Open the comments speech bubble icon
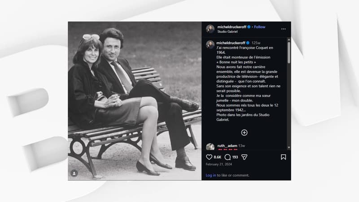Image resolution: width=359 pixels, height=202 pixels. pos(228,157)
